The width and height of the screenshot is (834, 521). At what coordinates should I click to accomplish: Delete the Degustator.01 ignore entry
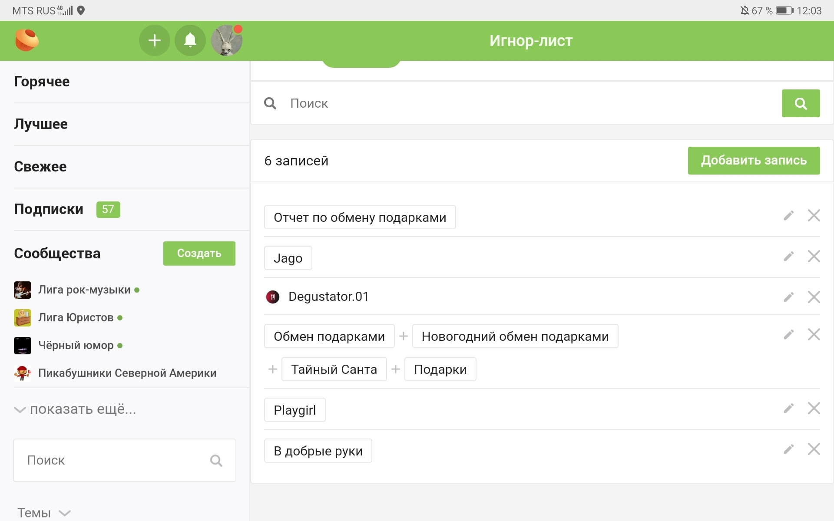[814, 297]
